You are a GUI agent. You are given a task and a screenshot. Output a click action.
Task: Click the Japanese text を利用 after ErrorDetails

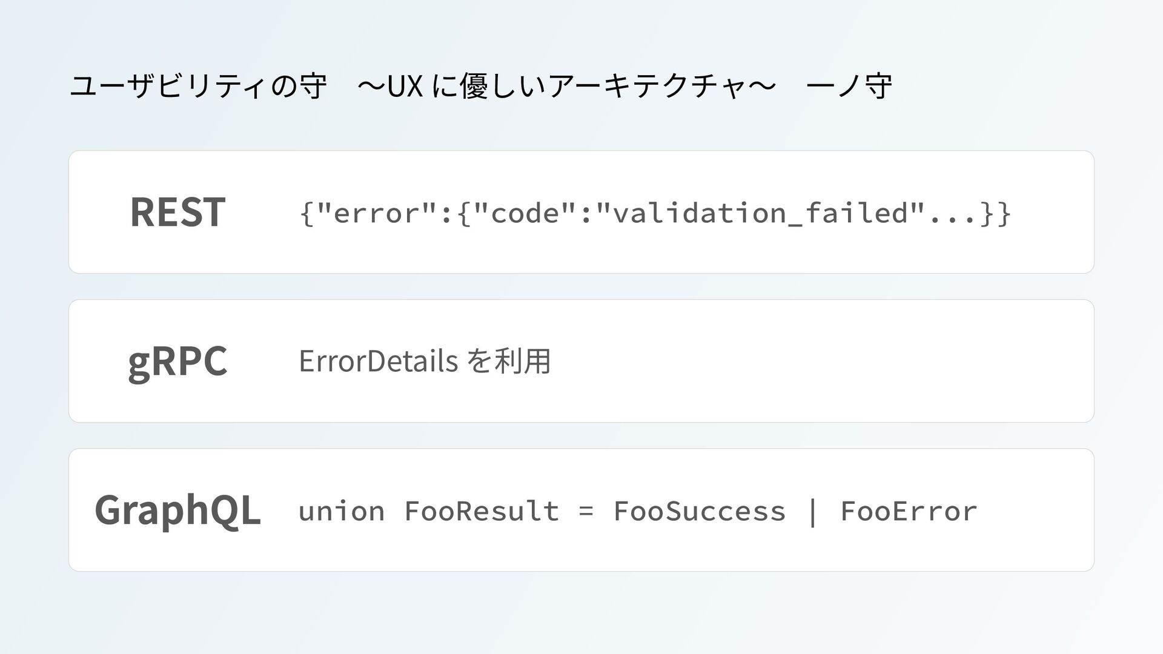(509, 362)
